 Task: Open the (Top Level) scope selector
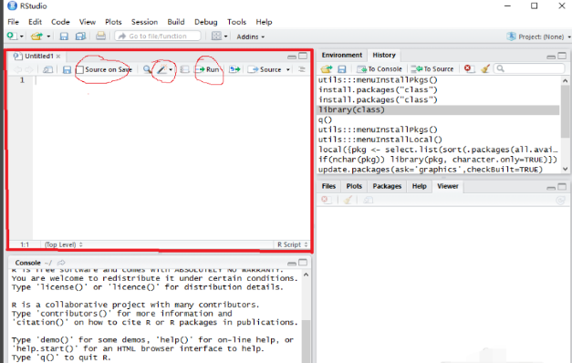point(64,244)
